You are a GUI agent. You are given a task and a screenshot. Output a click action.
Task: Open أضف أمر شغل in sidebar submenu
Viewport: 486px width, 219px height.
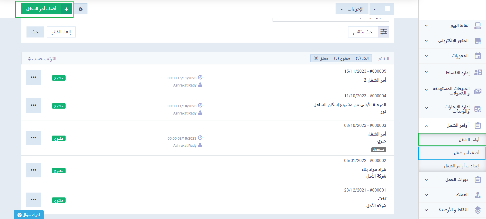point(466,153)
